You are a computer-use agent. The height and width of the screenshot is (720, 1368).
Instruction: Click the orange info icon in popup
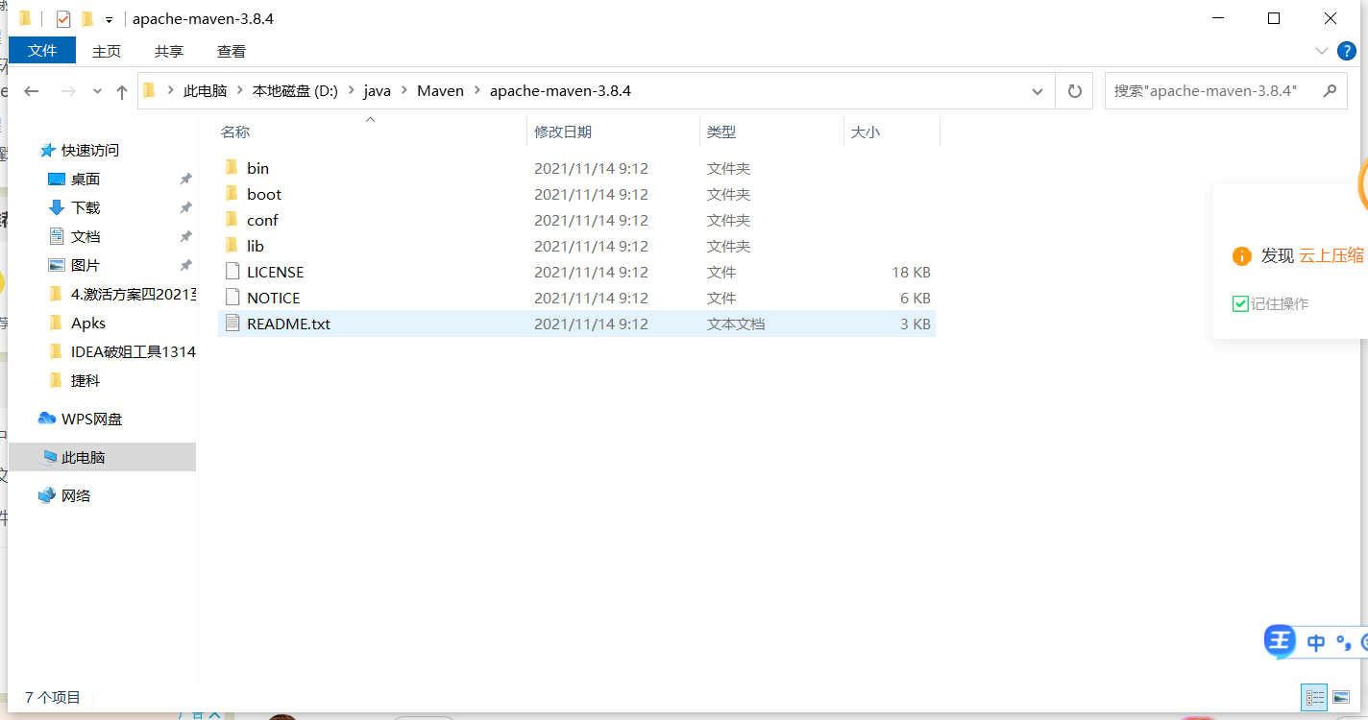point(1241,256)
